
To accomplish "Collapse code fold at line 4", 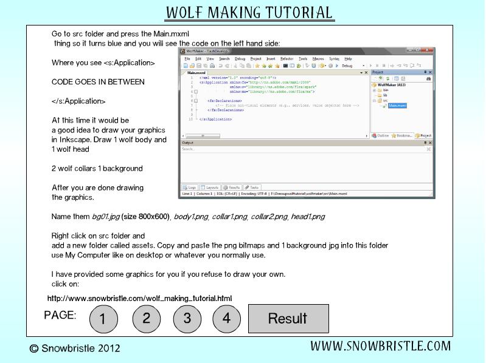I will pyautogui.click(x=196, y=92).
